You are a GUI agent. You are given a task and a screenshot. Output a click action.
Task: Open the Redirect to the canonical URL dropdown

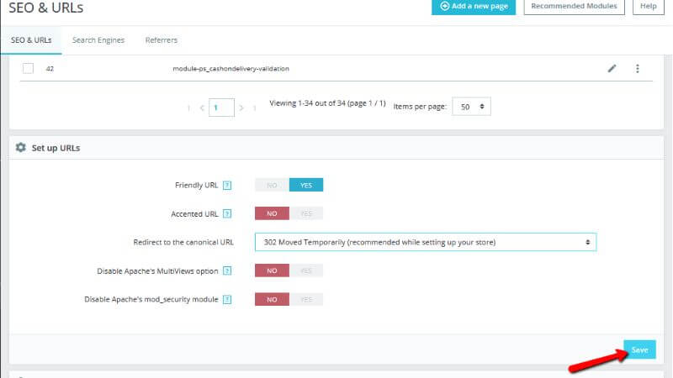tap(426, 242)
